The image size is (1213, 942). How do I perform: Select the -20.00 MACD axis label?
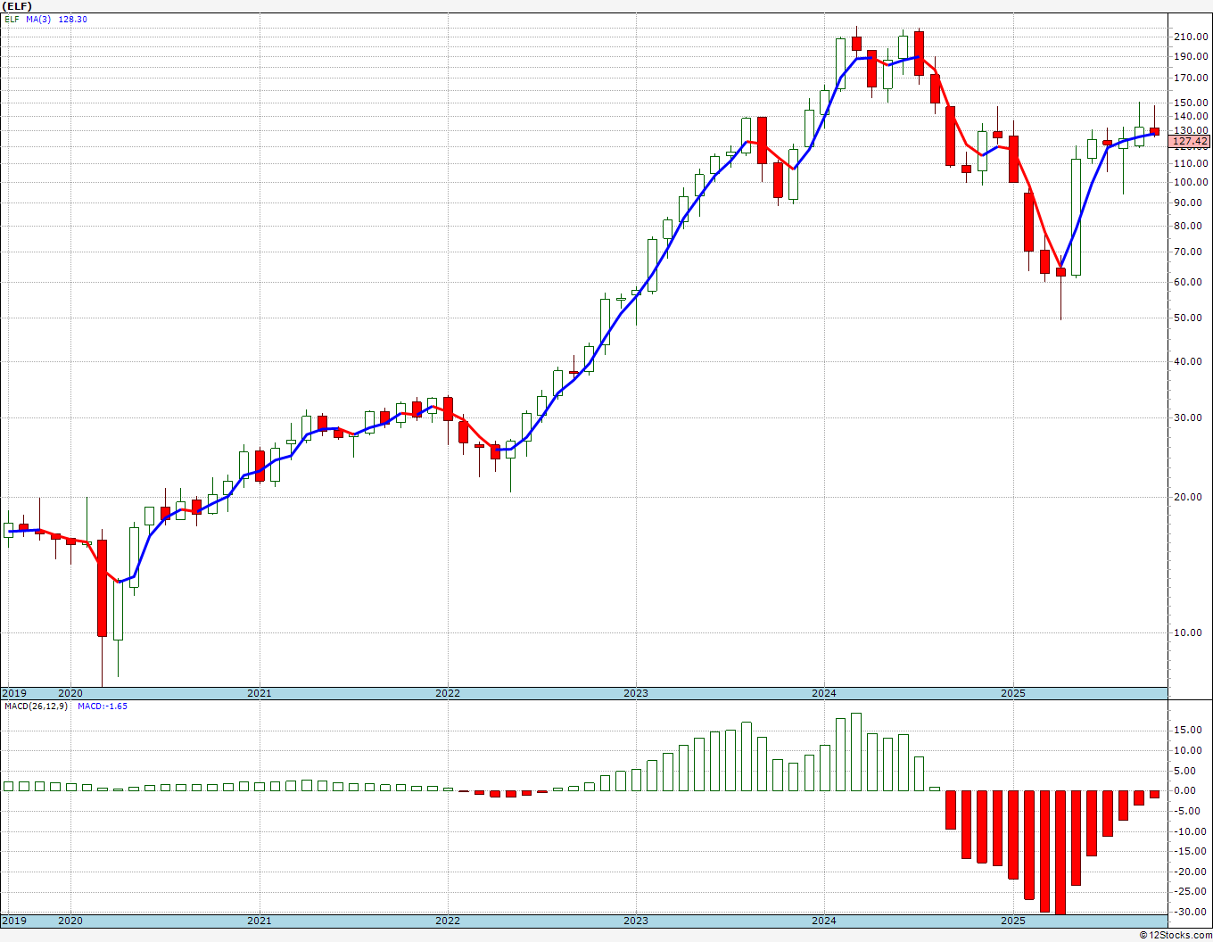click(x=1191, y=872)
